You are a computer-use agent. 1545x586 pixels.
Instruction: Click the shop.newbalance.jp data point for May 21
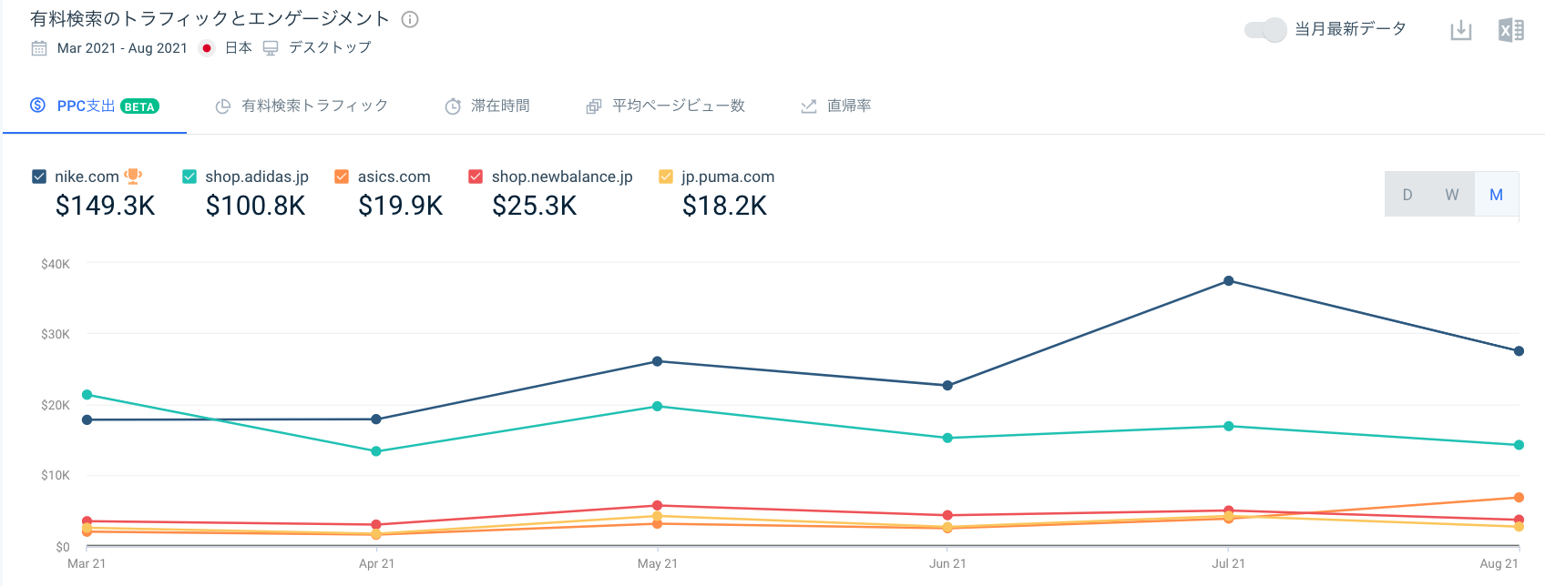(x=658, y=506)
